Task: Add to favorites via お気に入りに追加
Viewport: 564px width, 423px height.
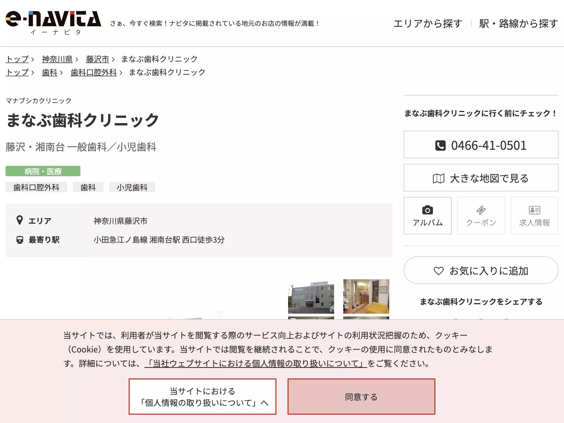Action: [481, 270]
